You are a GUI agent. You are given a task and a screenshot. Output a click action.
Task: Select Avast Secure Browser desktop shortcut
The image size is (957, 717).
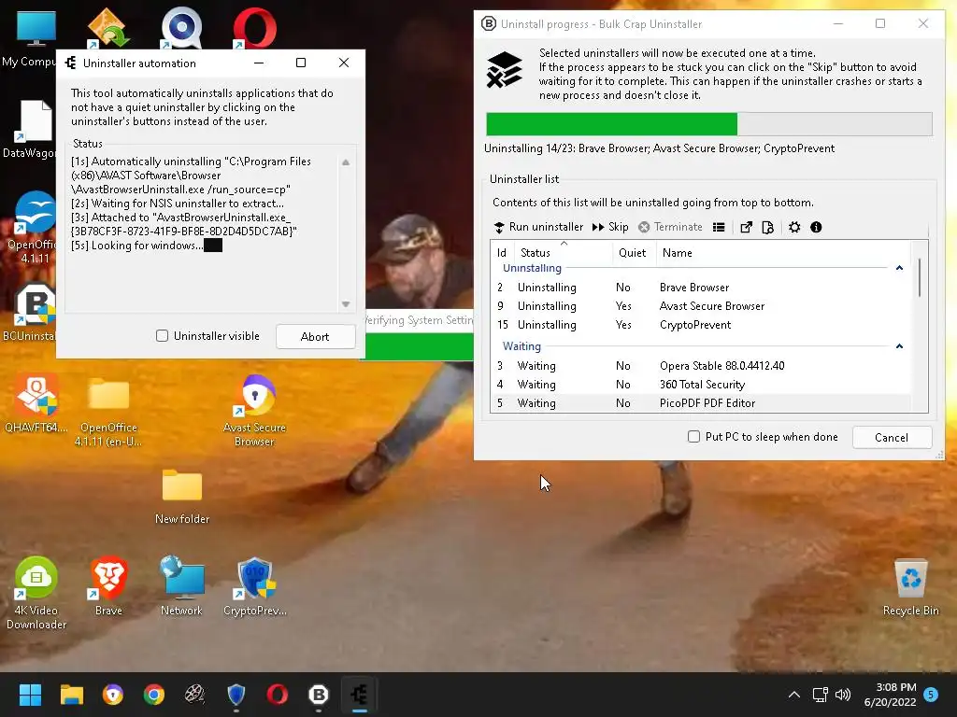(254, 411)
